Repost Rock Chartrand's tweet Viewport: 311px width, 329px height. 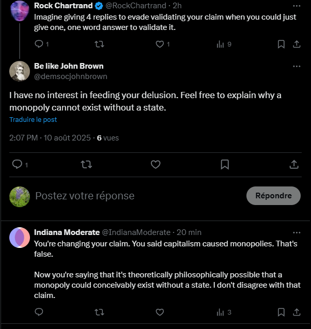pyautogui.click(x=100, y=44)
